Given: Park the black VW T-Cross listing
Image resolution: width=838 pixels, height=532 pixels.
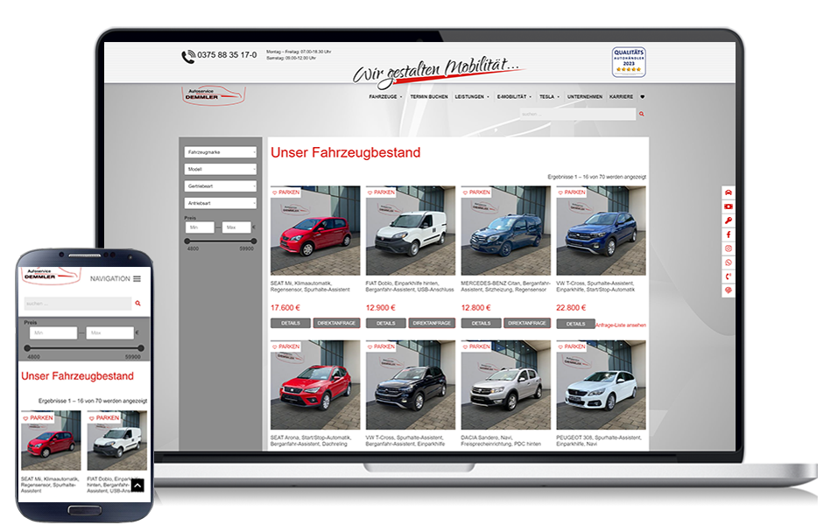Looking at the screenshot, I should coord(381,346).
